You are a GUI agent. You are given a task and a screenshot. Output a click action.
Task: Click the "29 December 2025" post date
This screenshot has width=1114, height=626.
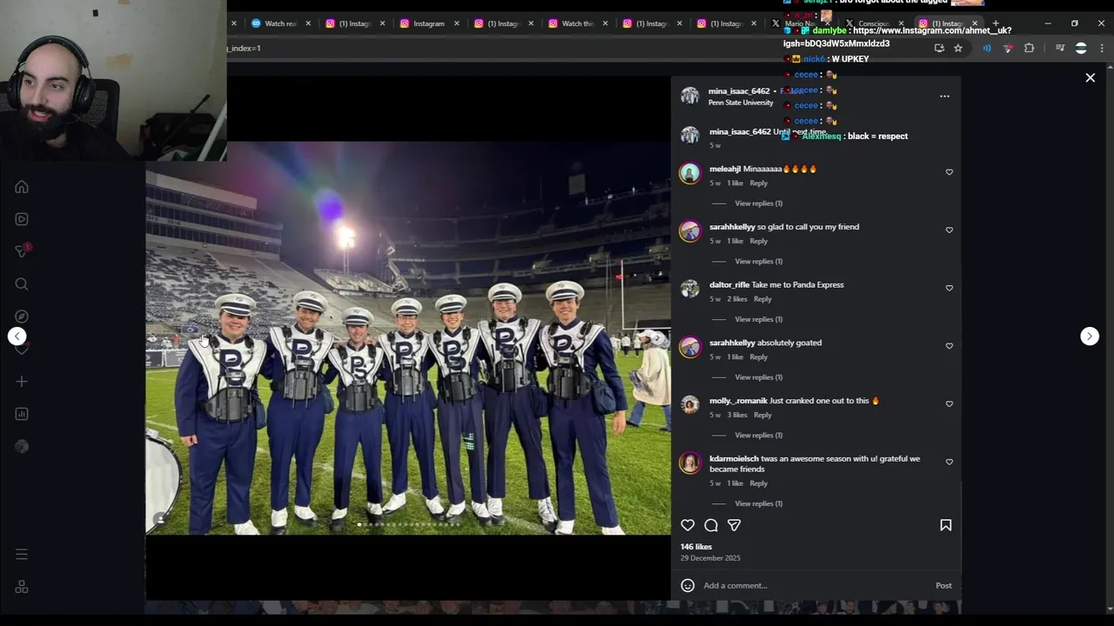(710, 558)
